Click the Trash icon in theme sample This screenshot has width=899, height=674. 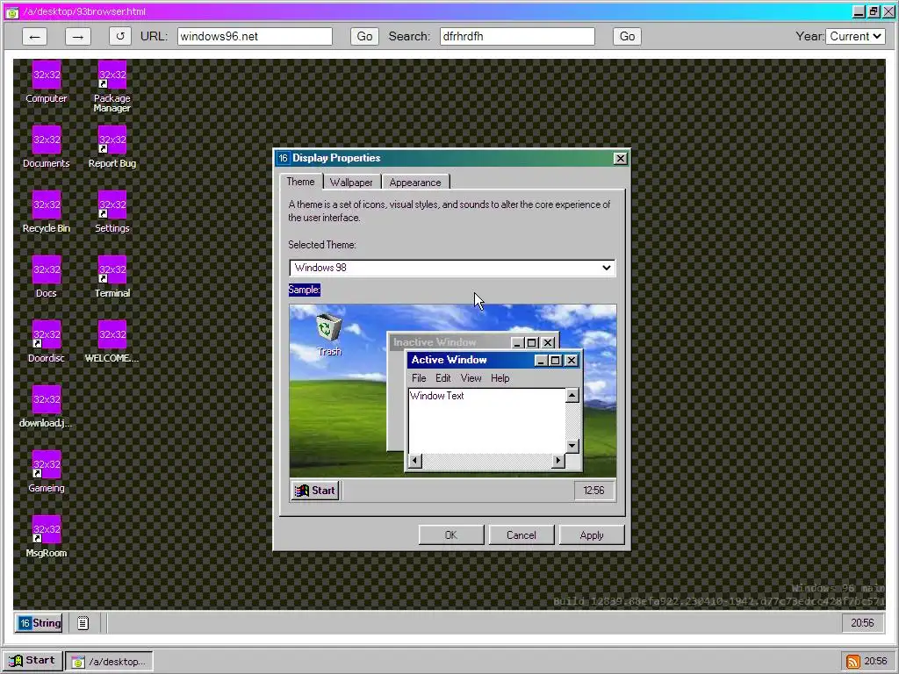tap(329, 334)
